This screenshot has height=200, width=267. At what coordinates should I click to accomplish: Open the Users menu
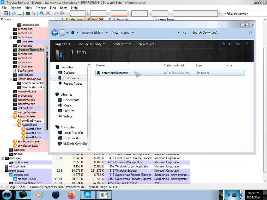pos(64,8)
